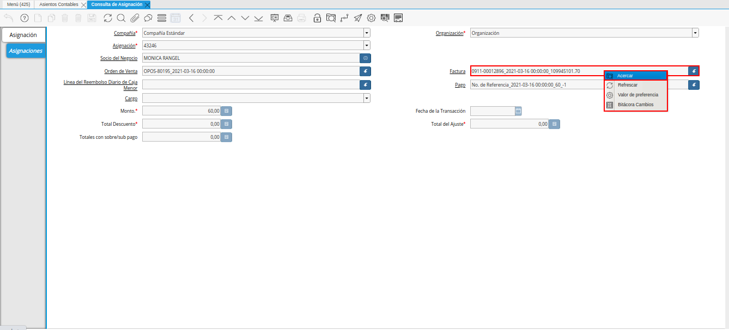Click the Linea del Reembolso Diario label
The height and width of the screenshot is (330, 729).
100,85
